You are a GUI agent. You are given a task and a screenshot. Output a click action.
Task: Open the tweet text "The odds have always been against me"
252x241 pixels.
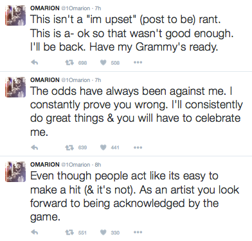pyautogui.click(x=128, y=91)
